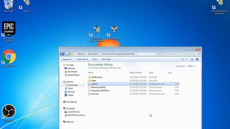Open Explorer help question mark icon

[197, 59]
